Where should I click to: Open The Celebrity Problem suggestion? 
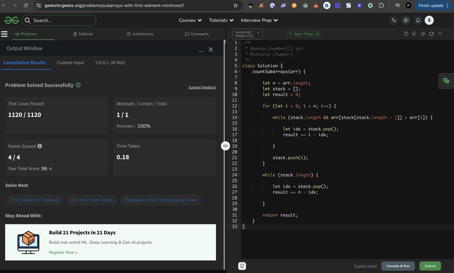coord(35,200)
